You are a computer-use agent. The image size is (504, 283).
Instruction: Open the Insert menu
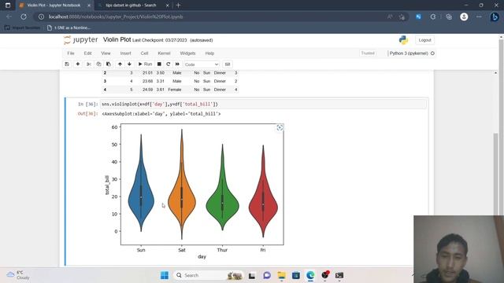coord(126,53)
